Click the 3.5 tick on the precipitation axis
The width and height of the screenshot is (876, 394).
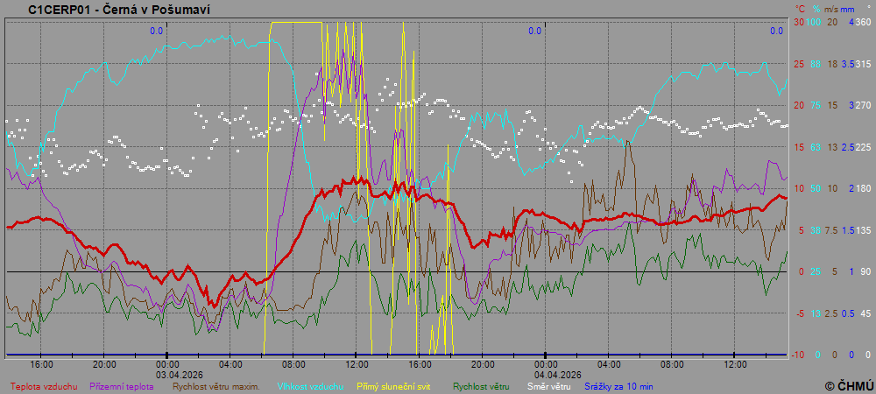[x=848, y=64]
